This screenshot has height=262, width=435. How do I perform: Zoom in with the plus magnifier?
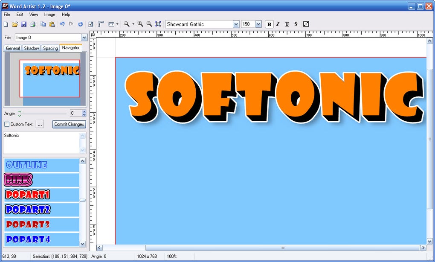pyautogui.click(x=140, y=24)
